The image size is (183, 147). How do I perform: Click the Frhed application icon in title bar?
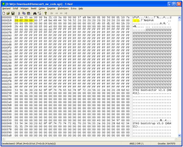pyautogui.click(x=4, y=4)
